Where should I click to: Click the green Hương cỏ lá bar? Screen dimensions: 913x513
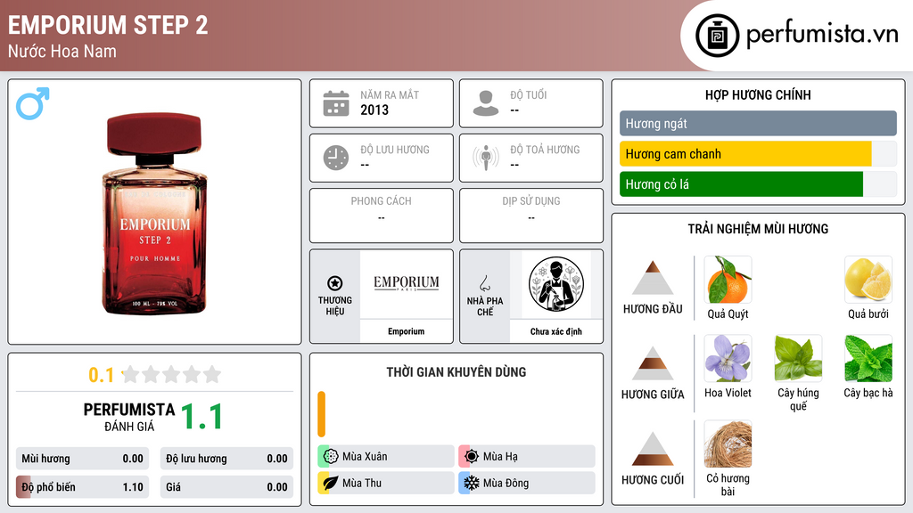click(x=741, y=184)
